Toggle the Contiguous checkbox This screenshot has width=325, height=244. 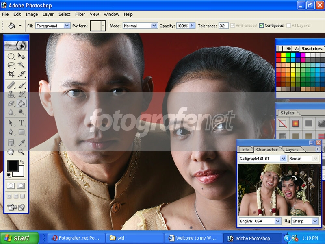[261, 26]
